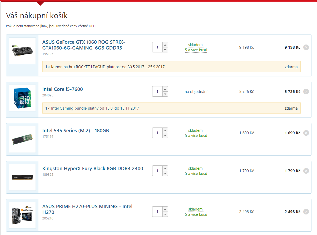Edit quantity field for Intel 535 Series
Screen dimensions: 317x235
pyautogui.click(x=157, y=133)
